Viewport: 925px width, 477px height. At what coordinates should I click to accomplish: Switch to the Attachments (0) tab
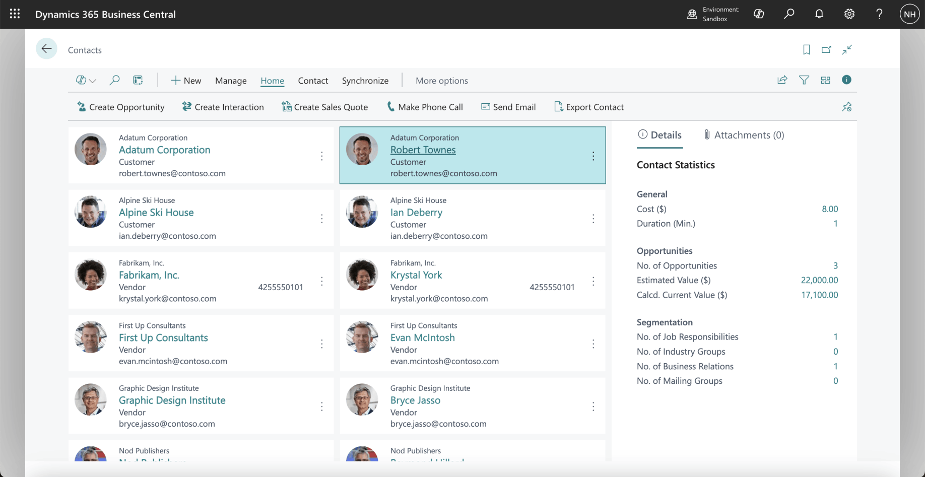744,135
